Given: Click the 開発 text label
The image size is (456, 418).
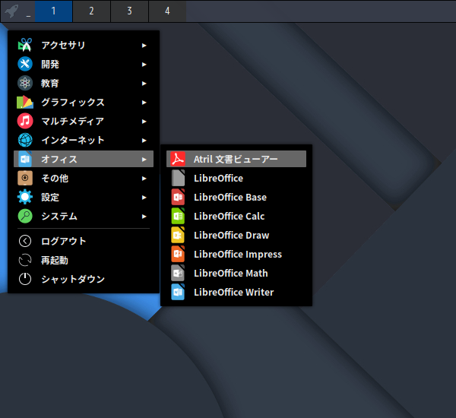Looking at the screenshot, I should (50, 64).
